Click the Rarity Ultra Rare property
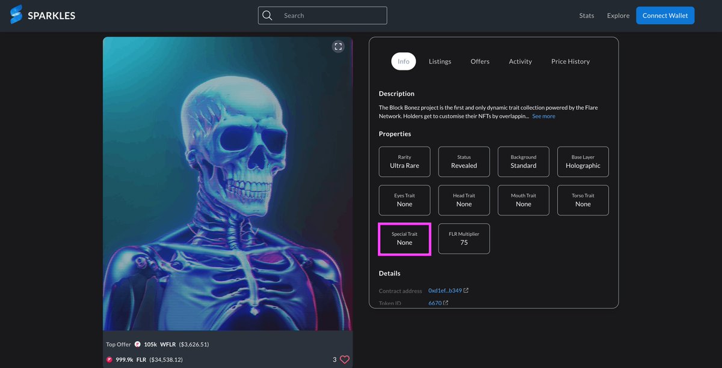Screen dimensions: 722x368 (404, 162)
